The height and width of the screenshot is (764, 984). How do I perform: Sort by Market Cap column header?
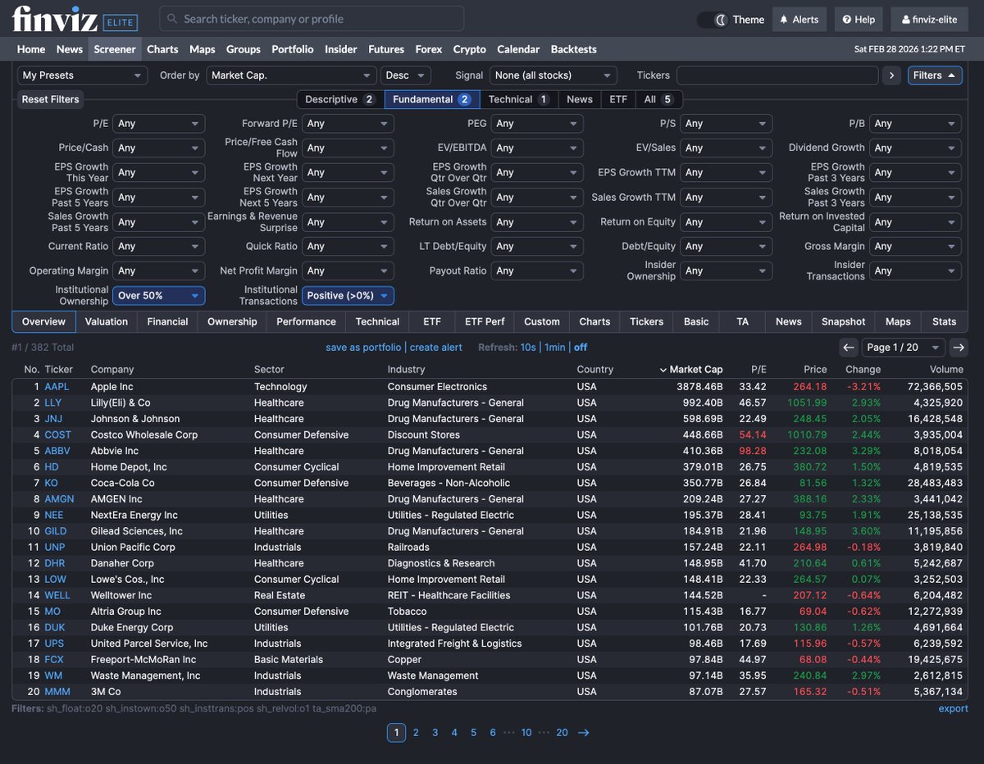pos(691,370)
